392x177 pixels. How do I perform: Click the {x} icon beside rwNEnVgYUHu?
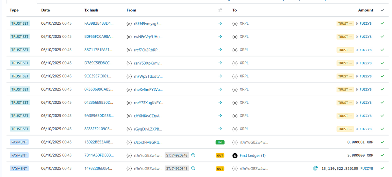point(129,37)
